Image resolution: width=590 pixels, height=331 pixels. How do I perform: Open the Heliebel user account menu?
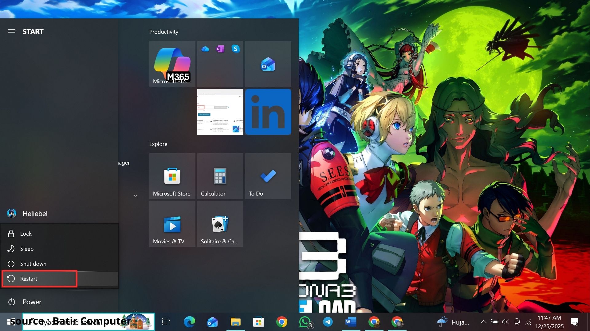(x=59, y=214)
